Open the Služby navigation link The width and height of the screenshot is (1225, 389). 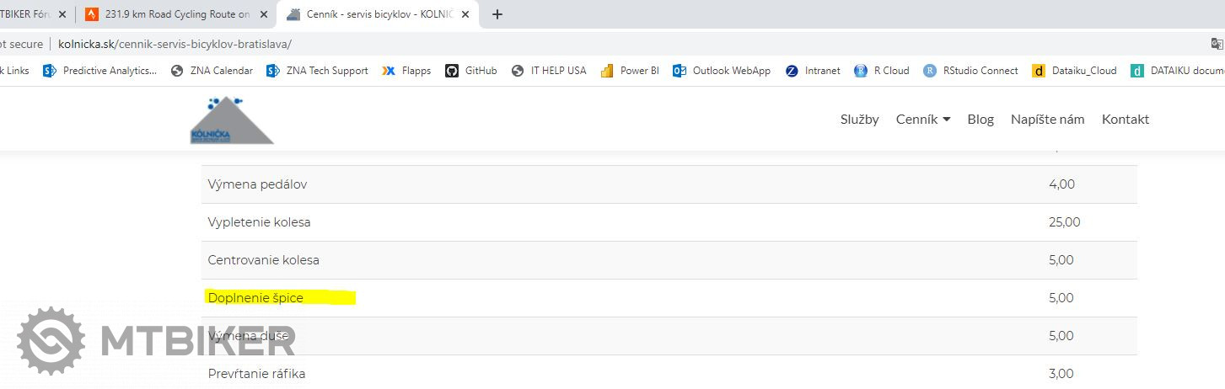point(859,120)
